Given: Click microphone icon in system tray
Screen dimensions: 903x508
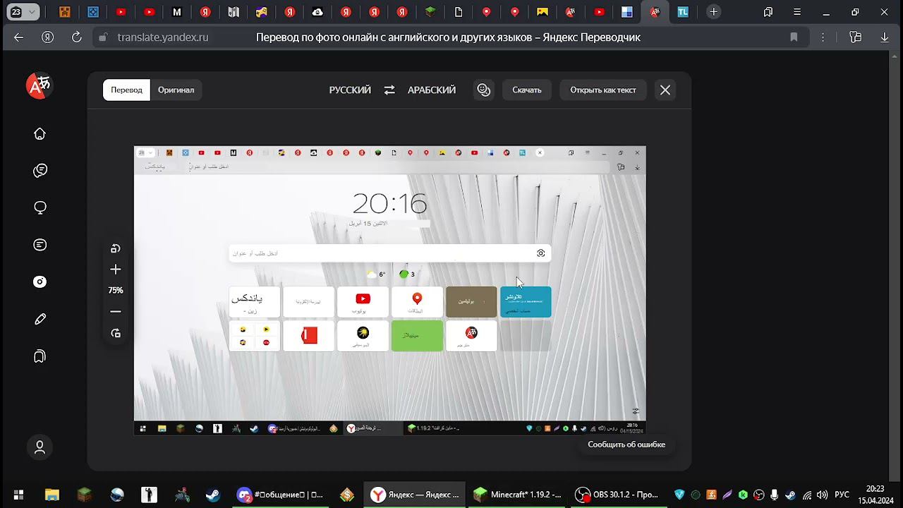Looking at the screenshot, I should tap(775, 495).
